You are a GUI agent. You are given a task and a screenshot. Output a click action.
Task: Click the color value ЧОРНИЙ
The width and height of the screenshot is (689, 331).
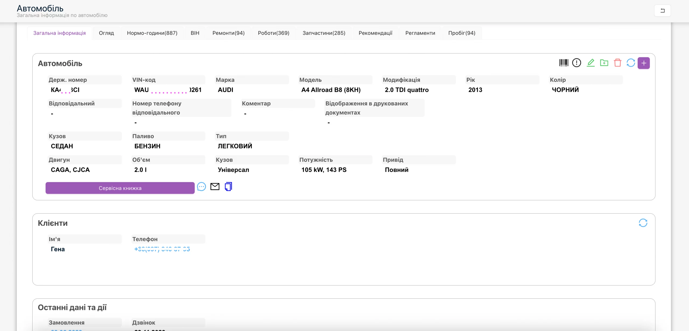coord(565,90)
